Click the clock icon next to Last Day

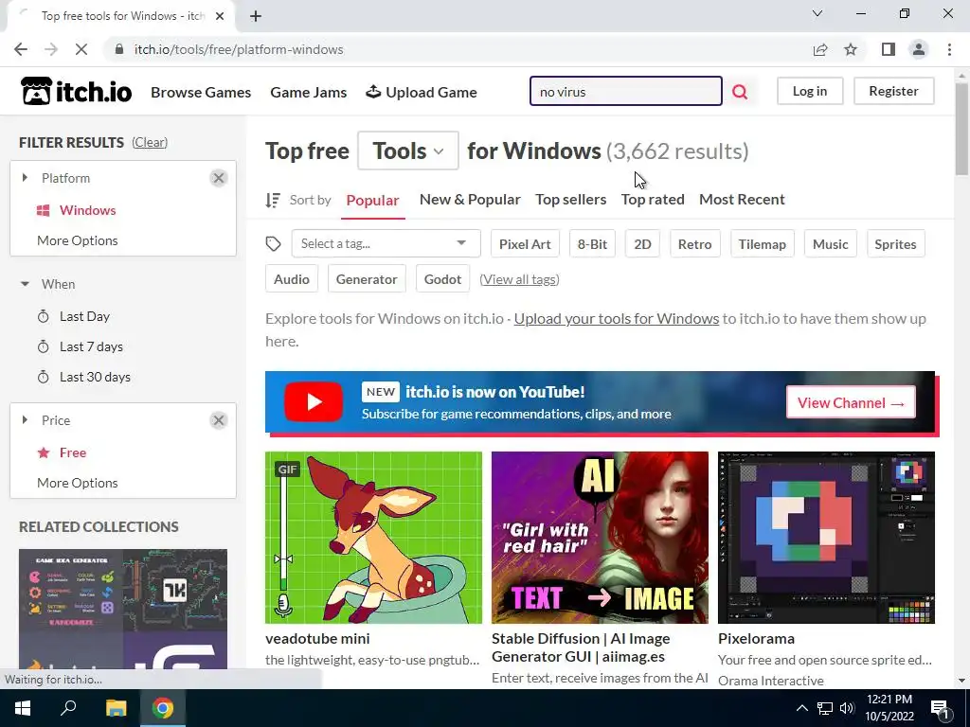click(44, 316)
